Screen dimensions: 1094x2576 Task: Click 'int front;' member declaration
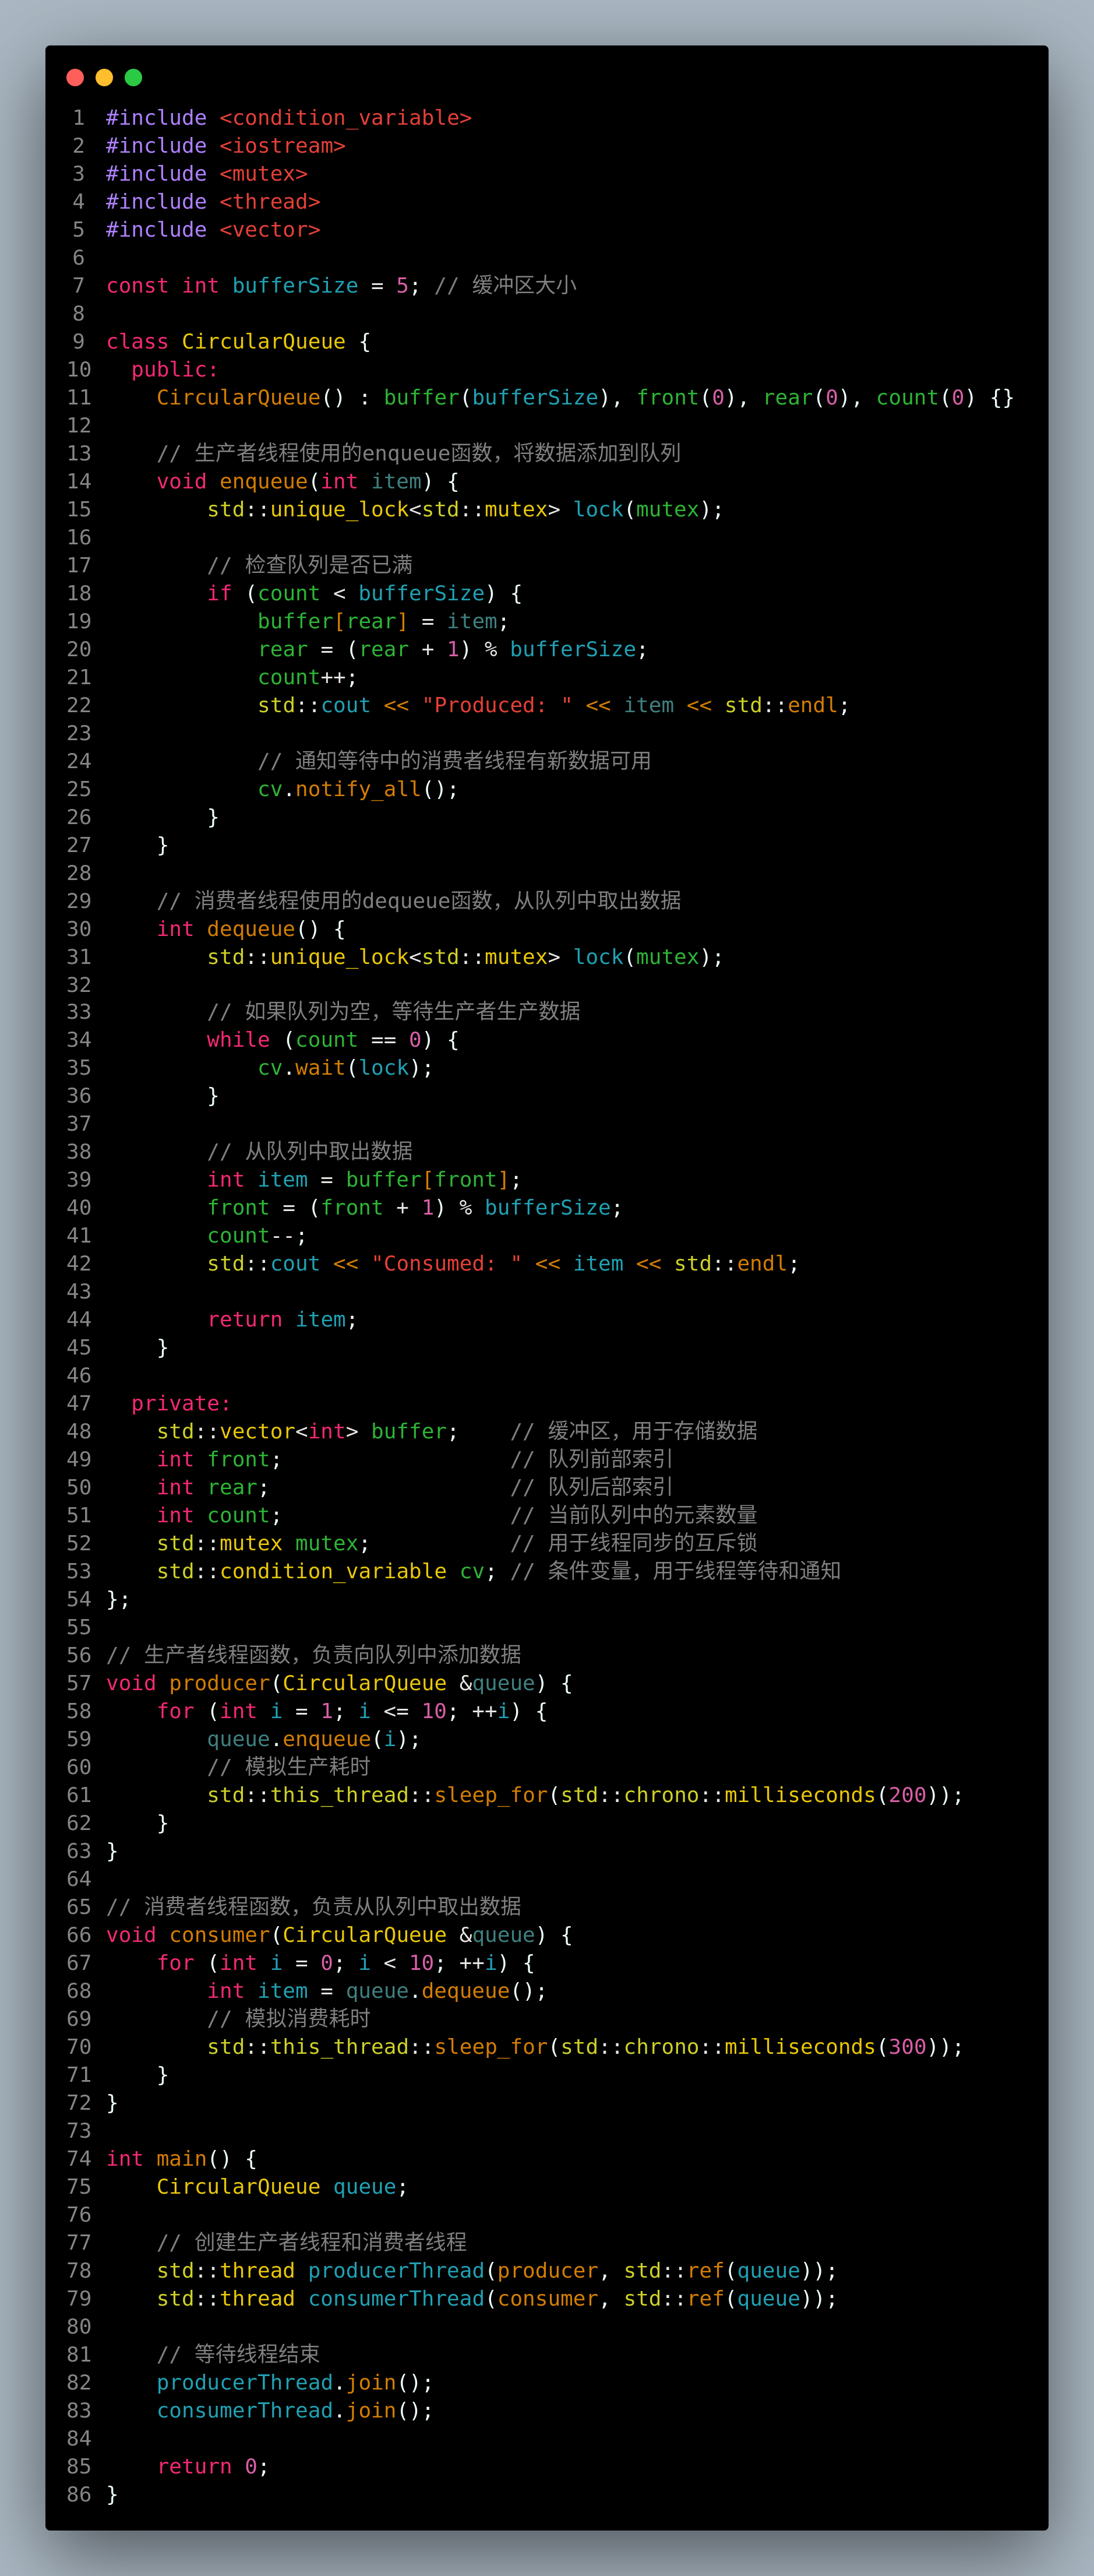coord(219,1461)
